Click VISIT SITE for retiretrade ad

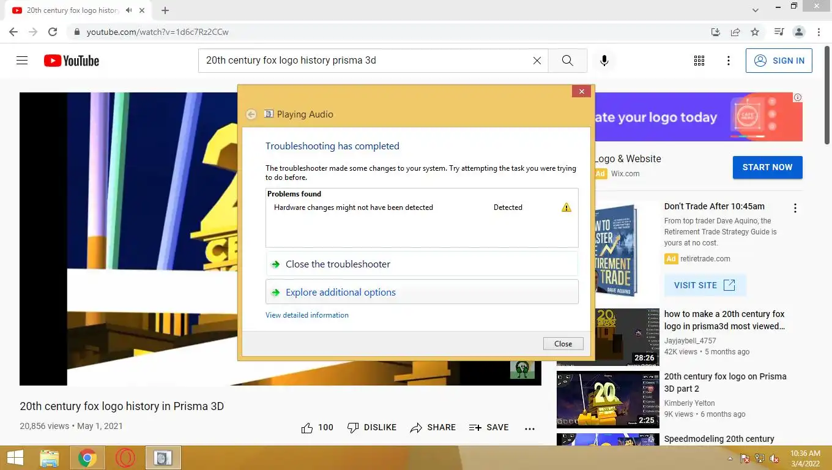click(x=705, y=285)
